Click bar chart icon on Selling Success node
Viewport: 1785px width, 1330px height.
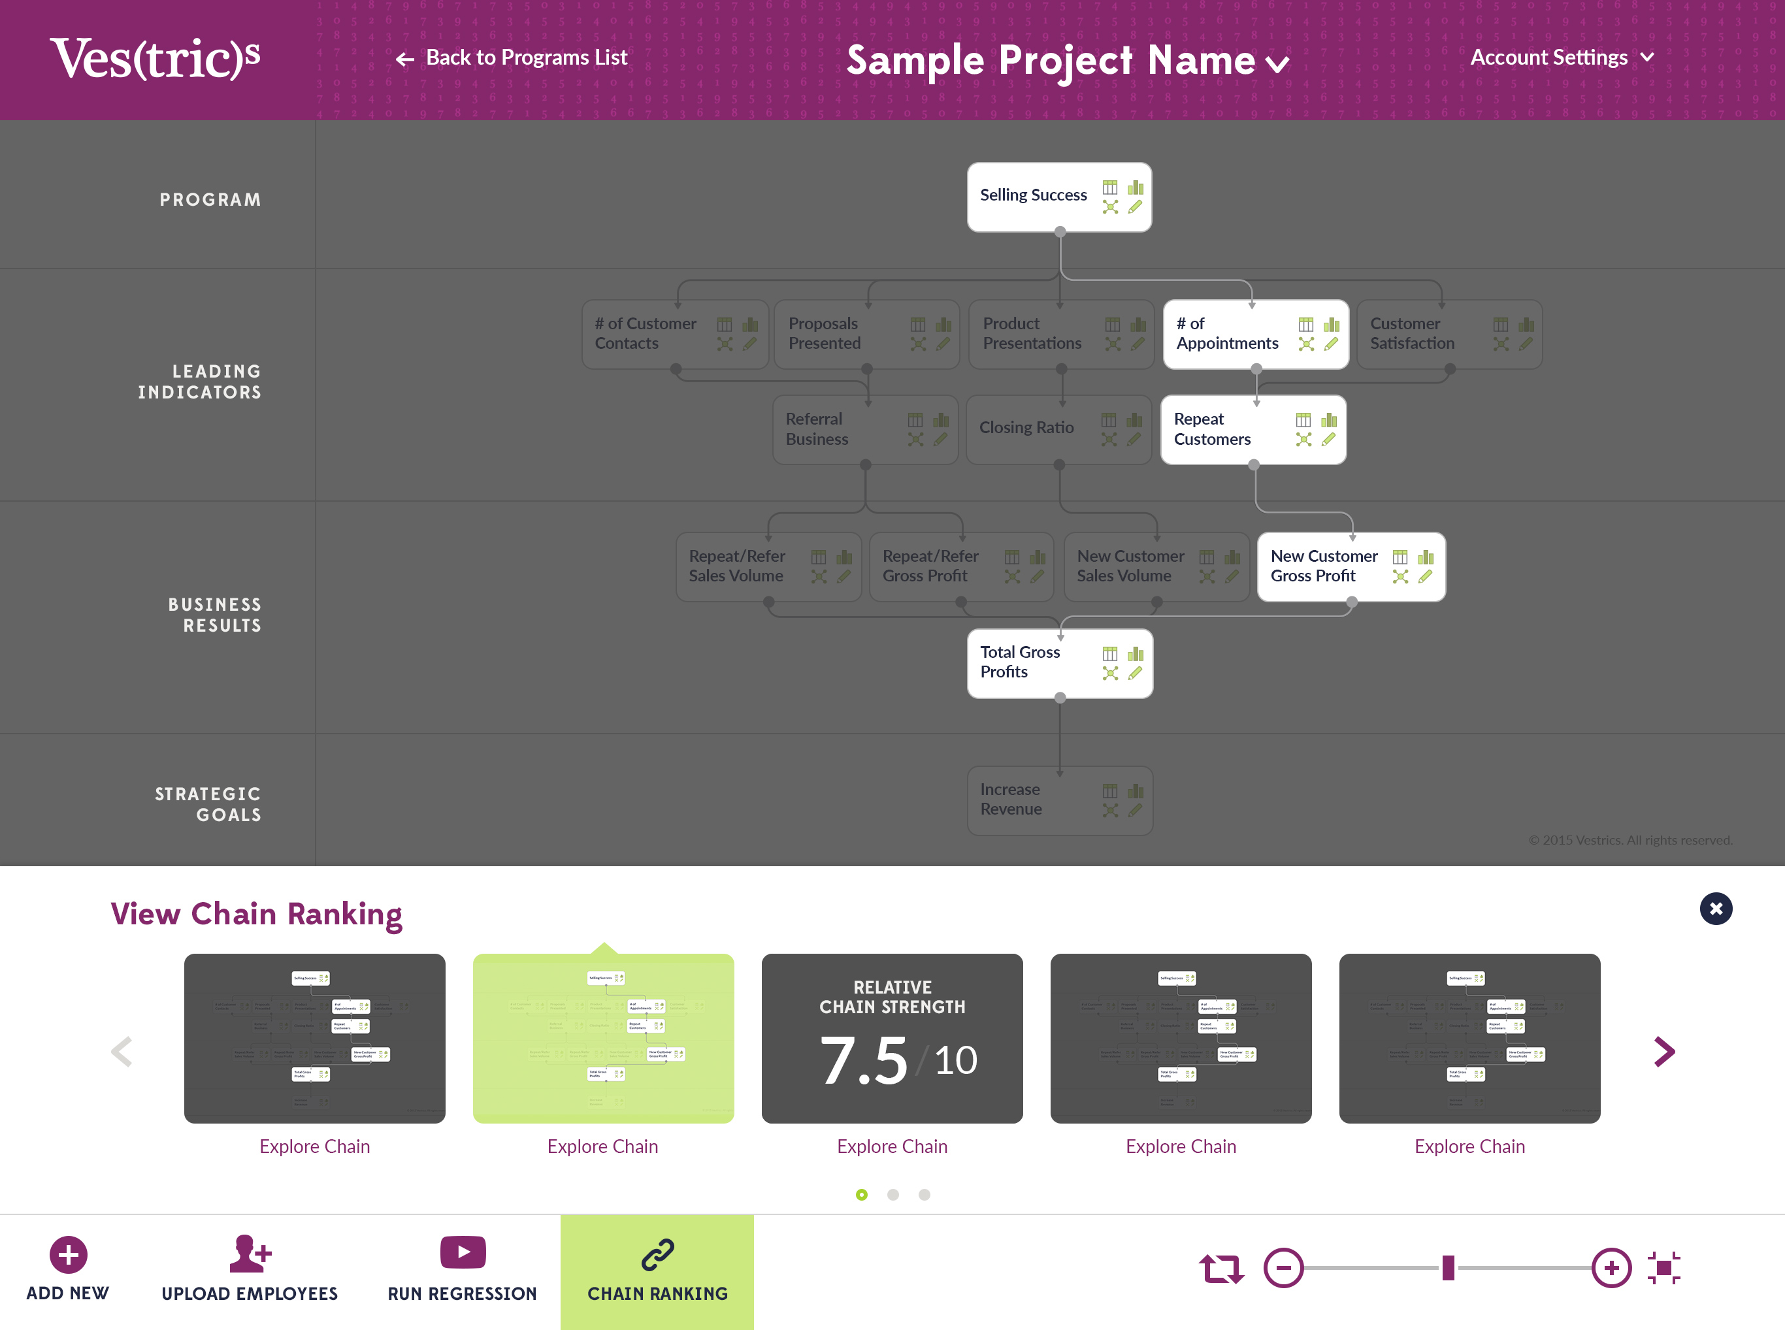coord(1136,187)
